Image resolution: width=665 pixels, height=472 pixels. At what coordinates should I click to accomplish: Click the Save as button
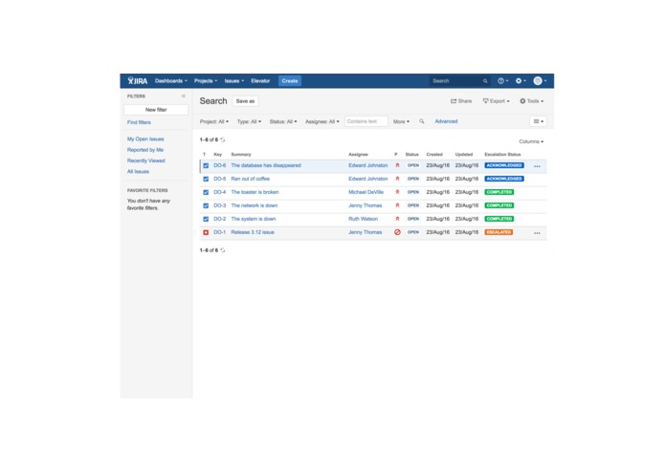pos(245,101)
